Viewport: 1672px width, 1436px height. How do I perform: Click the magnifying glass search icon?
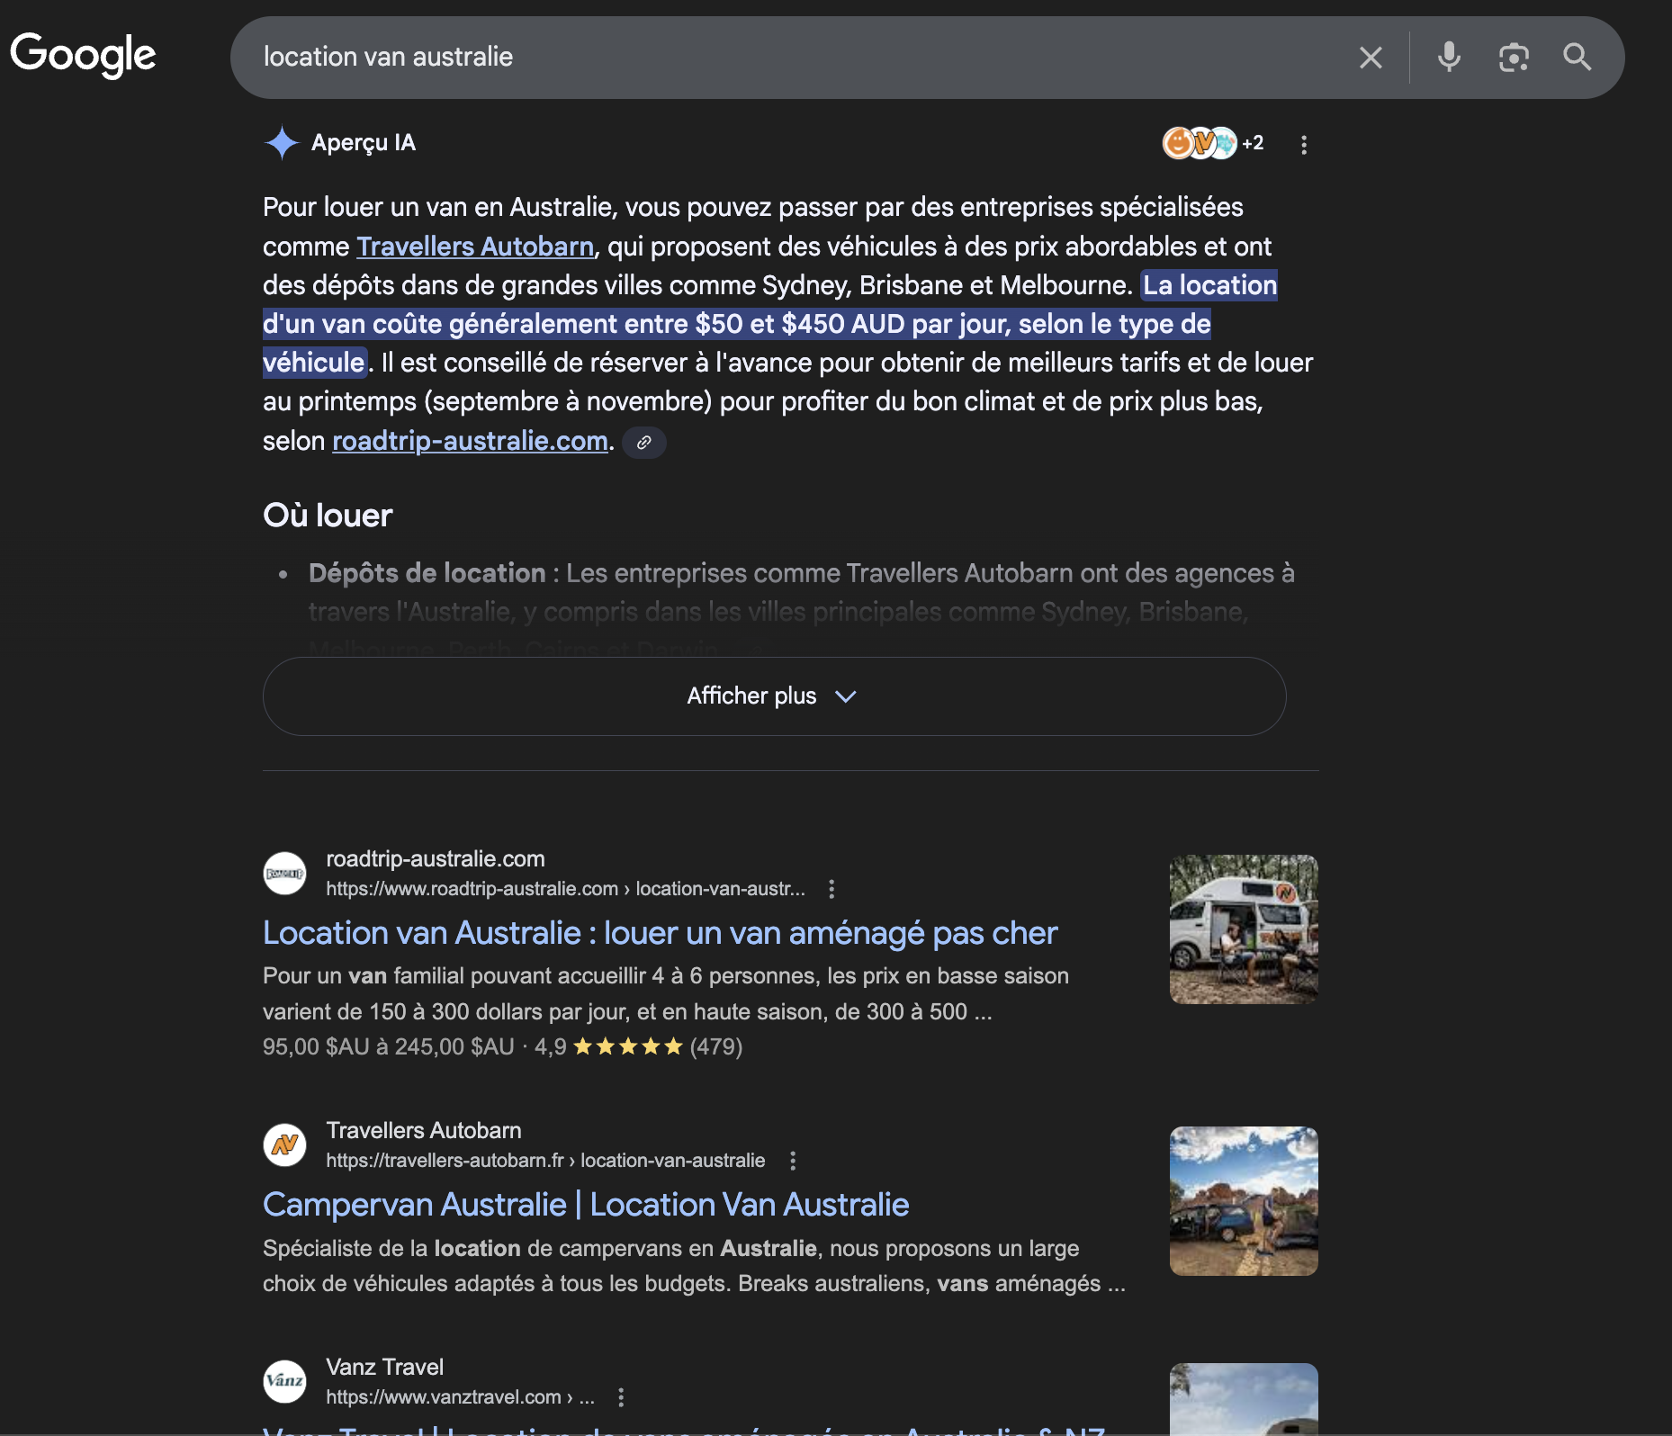click(x=1577, y=58)
